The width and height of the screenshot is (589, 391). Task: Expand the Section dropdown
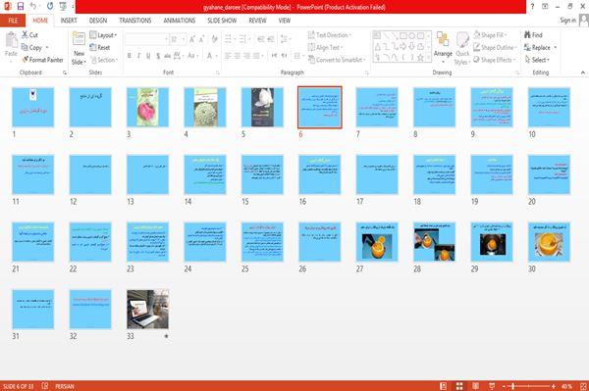(104, 60)
